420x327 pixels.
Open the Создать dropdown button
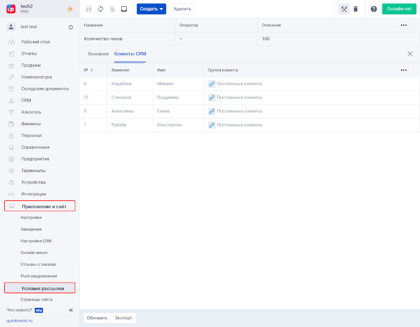(151, 9)
